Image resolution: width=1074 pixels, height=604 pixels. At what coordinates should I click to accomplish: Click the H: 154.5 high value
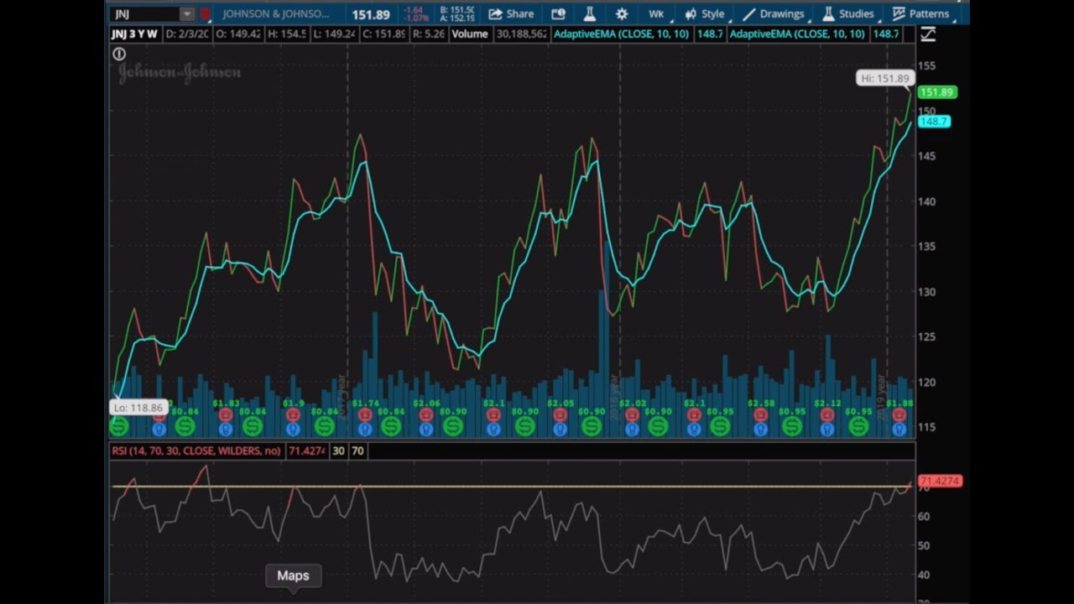(x=286, y=34)
